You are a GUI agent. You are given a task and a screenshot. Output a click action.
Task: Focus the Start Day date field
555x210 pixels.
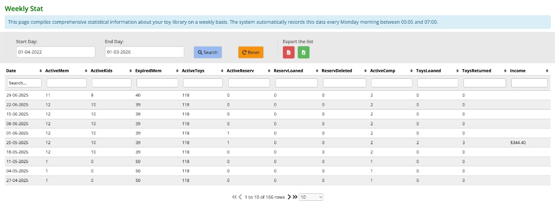56,52
